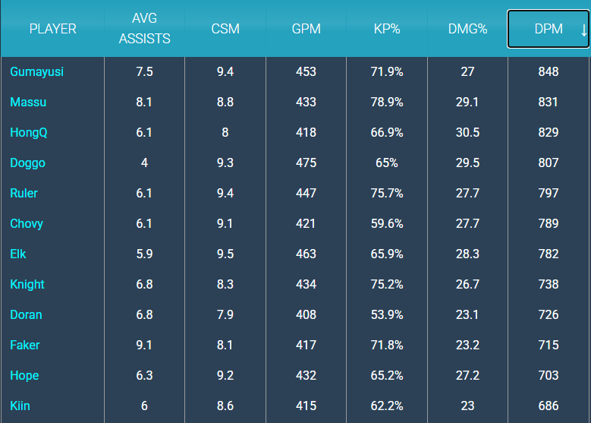Sort by the DMG% column header
The height and width of the screenshot is (423, 591).
[x=467, y=29]
